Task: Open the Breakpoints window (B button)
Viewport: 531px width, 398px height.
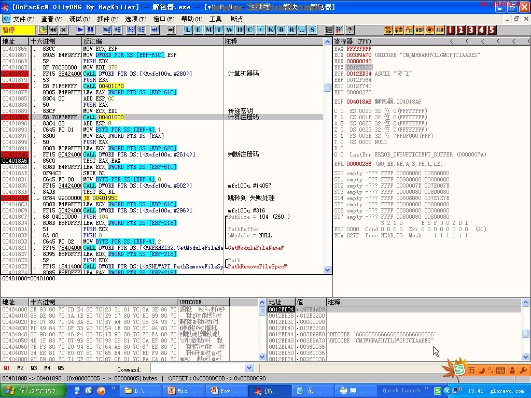Action: click(281, 30)
